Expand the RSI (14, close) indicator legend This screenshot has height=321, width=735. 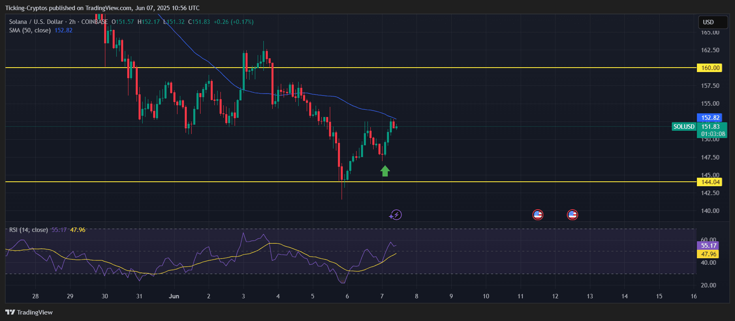coord(28,230)
